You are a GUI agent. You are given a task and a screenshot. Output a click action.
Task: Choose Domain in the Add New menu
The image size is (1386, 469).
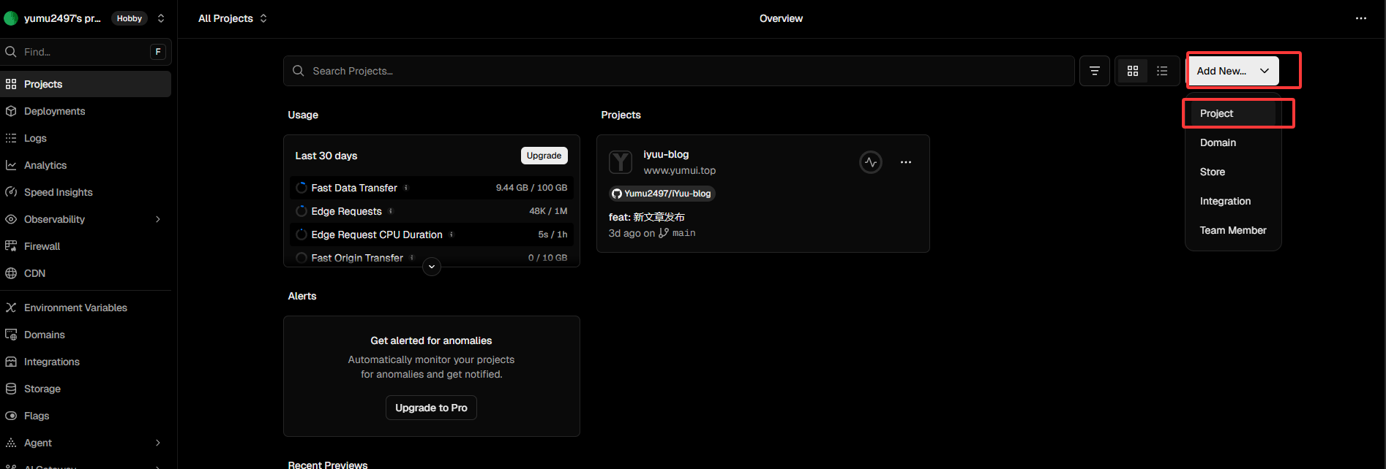tap(1218, 142)
